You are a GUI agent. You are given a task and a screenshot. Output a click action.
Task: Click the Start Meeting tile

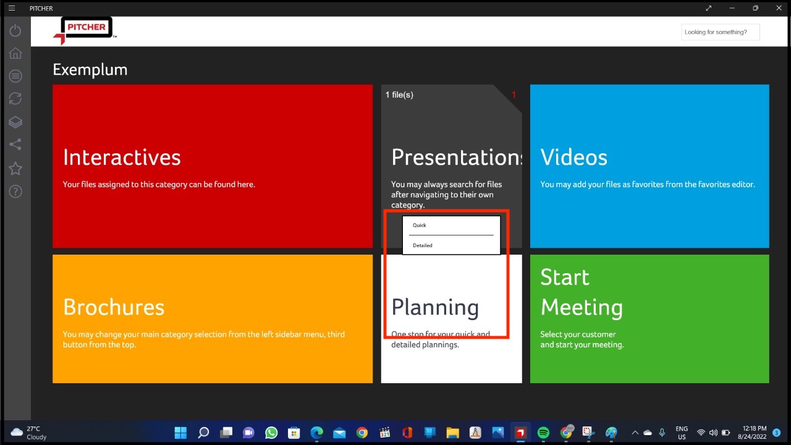click(649, 318)
